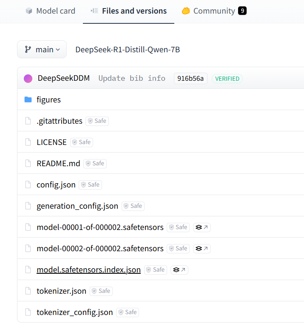
Task: Open the figures folder
Action: tap(49, 99)
